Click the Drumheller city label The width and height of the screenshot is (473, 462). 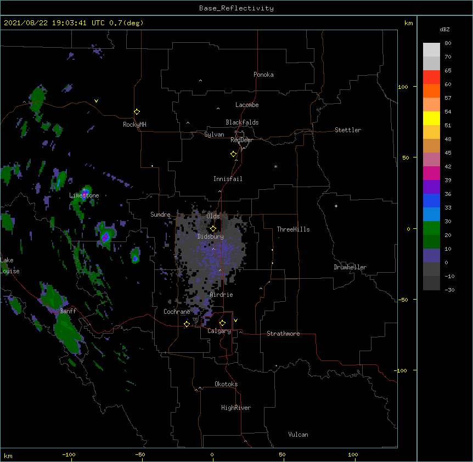point(350,267)
